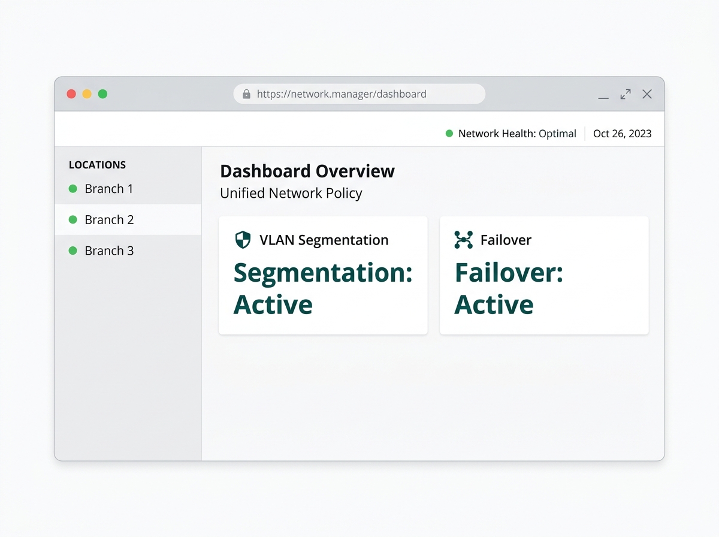Click the green dot beside Branch 2
Viewport: 719px width, 537px height.
tap(73, 220)
